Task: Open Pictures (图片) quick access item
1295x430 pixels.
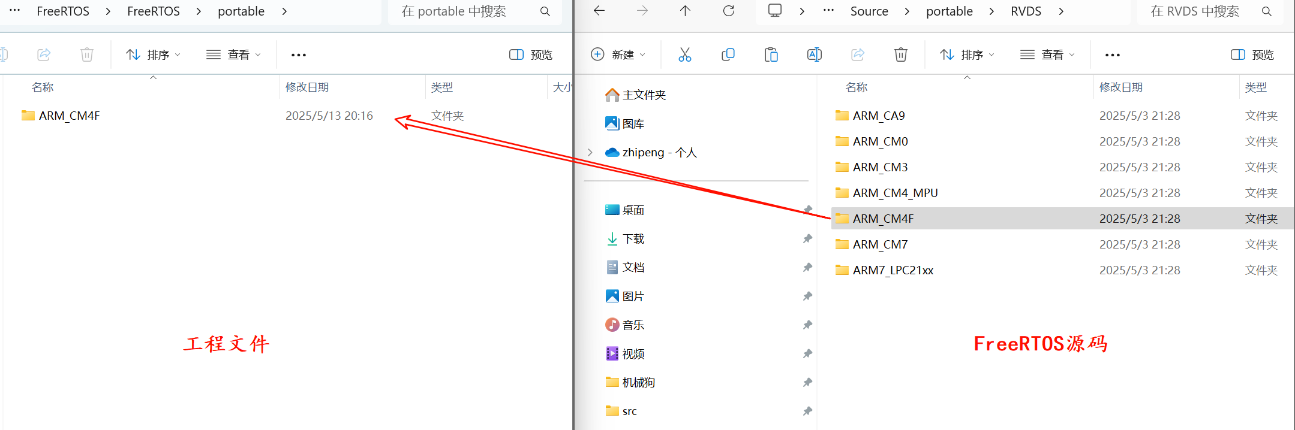Action: coord(633,296)
